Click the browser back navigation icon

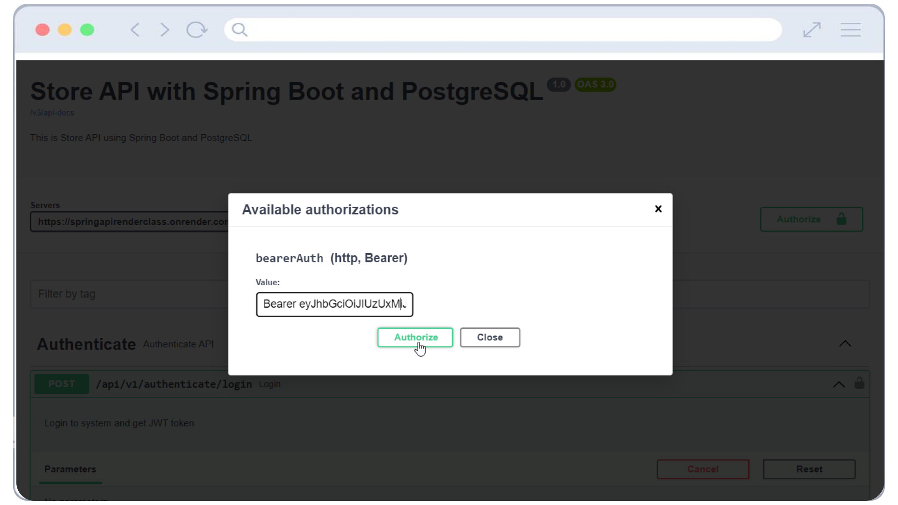coord(136,29)
